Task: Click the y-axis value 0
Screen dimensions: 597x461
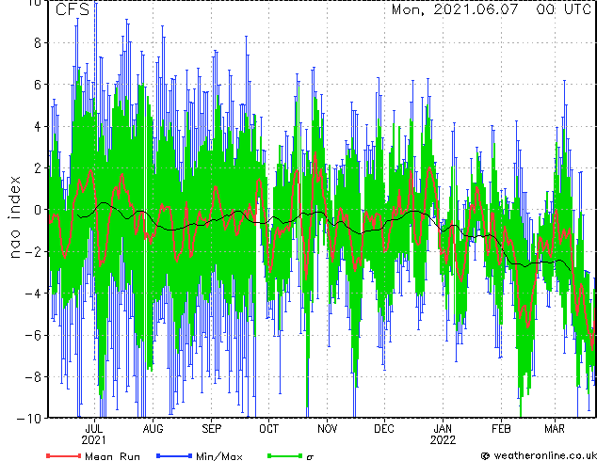Action: point(38,210)
